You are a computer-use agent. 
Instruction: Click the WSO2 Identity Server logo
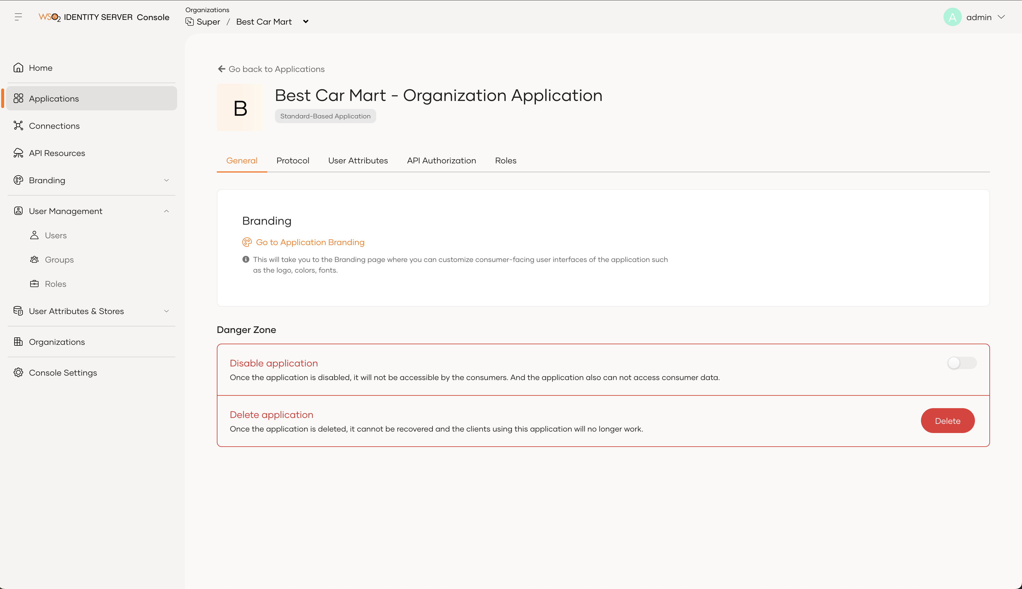click(x=85, y=17)
